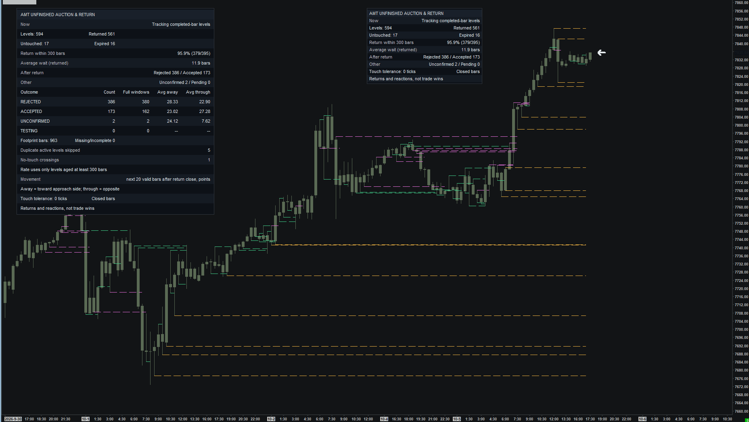The image size is (749, 422).
Task: Click the Footprint bars: 963 entry
Action: click(39, 140)
